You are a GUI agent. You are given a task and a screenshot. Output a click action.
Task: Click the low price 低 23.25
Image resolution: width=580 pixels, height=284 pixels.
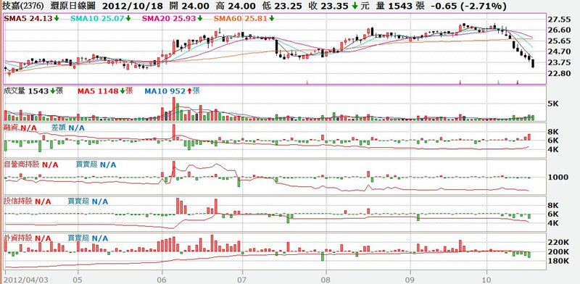282,6
